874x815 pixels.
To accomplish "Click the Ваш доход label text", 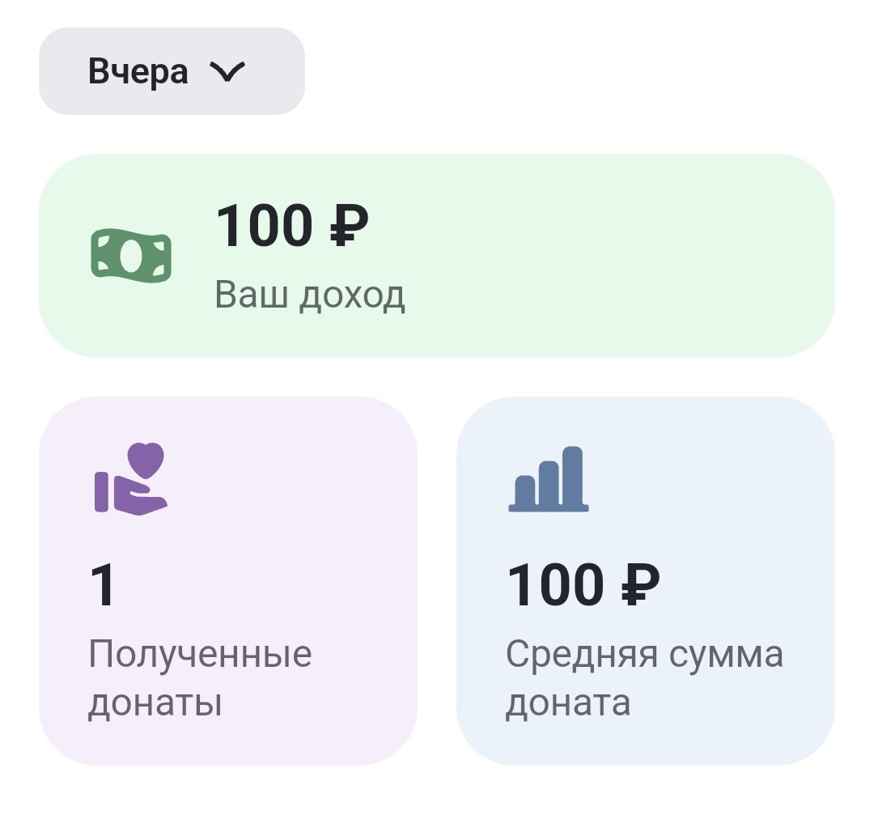I will point(309,294).
